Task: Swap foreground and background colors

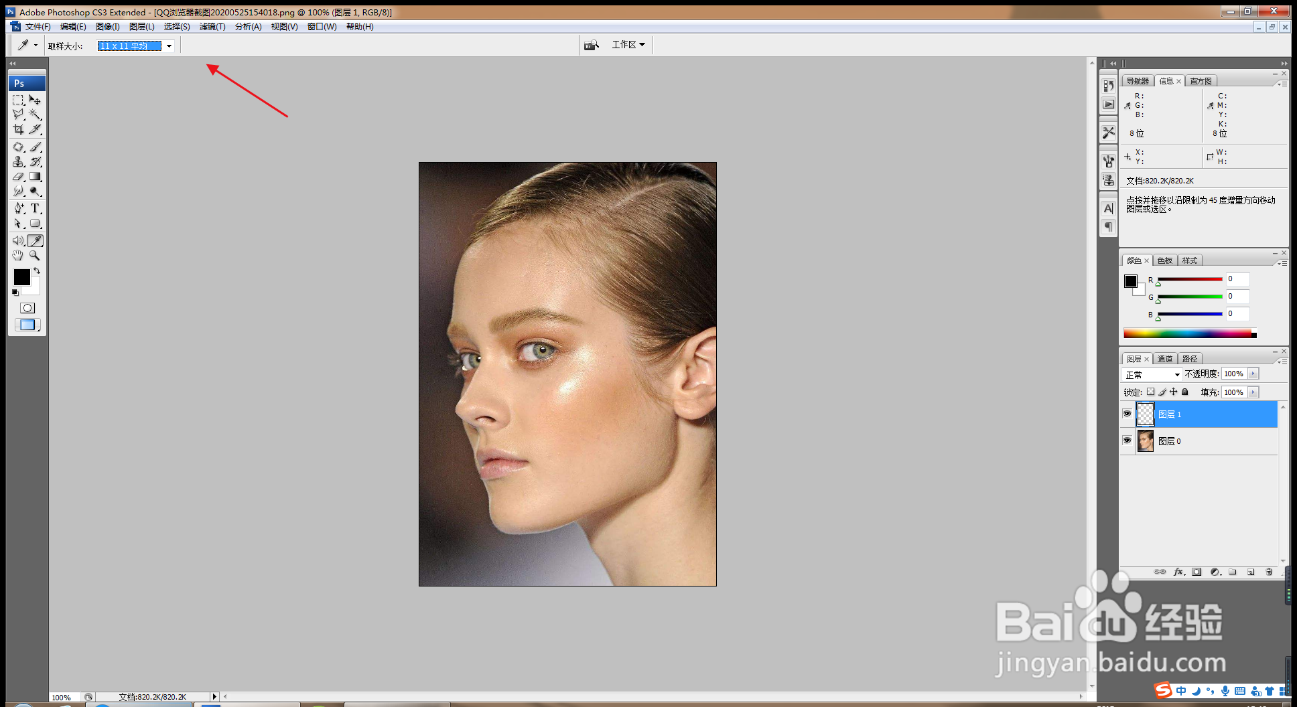Action: (38, 270)
